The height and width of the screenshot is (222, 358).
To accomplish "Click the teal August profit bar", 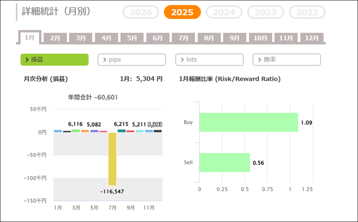I will [x=121, y=130].
